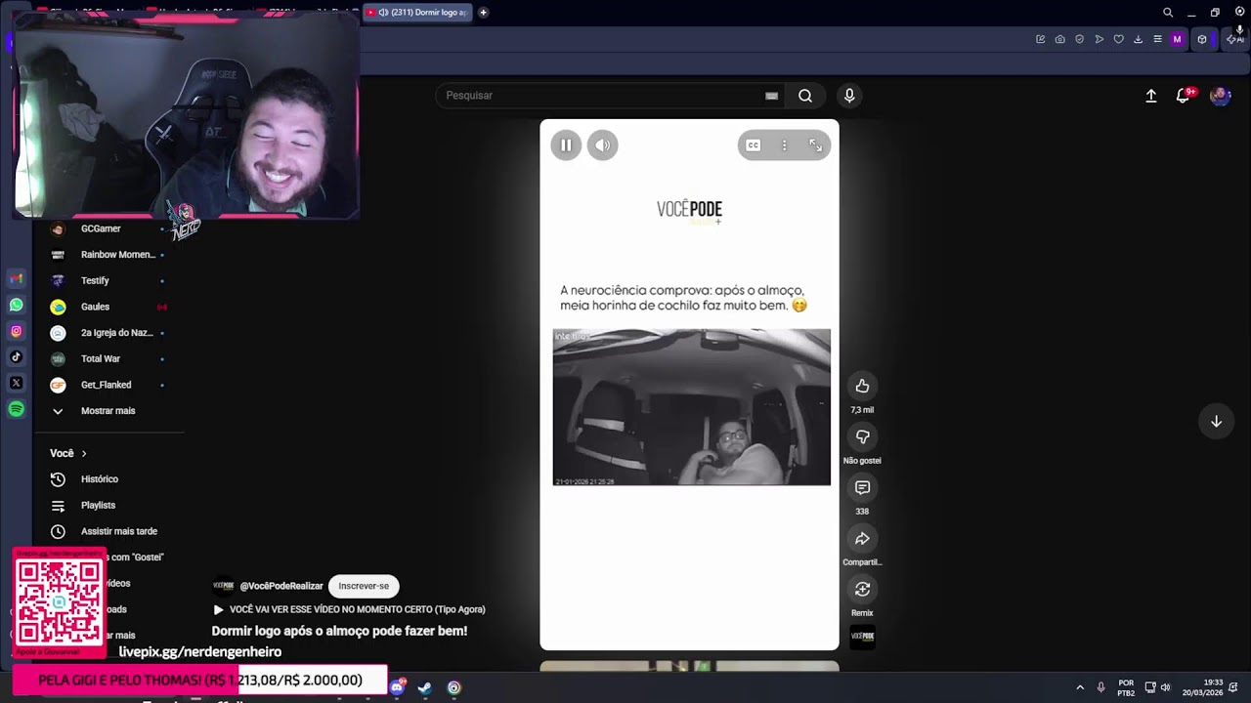Screen dimensions: 1251x703
Task: Click the Remix button
Action: point(862,589)
